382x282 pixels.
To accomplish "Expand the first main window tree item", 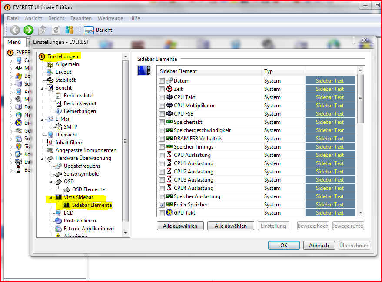I will tap(11, 61).
